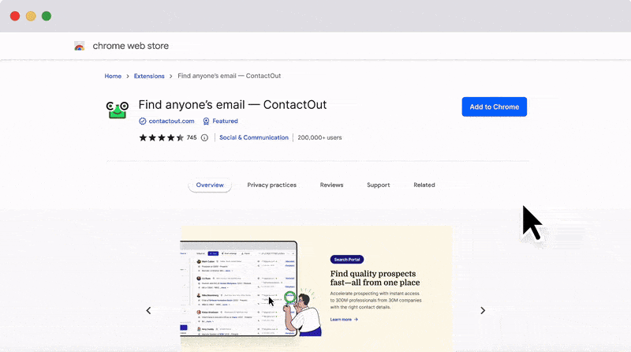
Task: Go to the Reviews tab
Action: [331, 185]
